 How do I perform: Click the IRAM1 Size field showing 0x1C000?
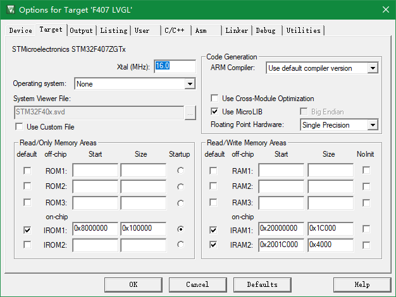(x=331, y=229)
